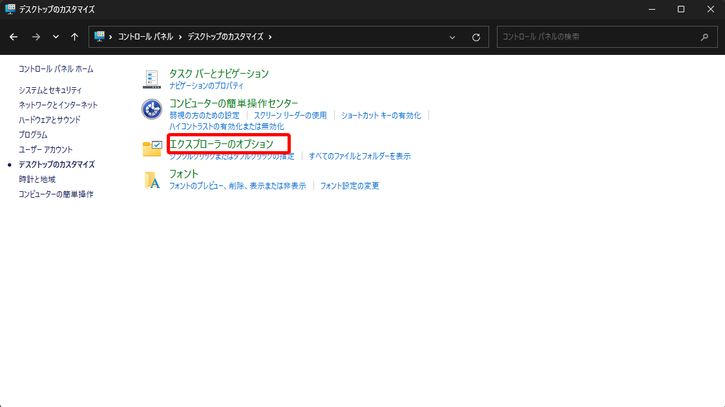The height and width of the screenshot is (407, 725).
Task: Click the タスク バーとナビゲーション icon
Action: 152,79
